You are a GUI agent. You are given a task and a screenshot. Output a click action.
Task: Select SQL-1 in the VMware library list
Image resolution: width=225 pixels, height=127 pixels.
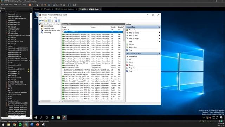pos(10,88)
